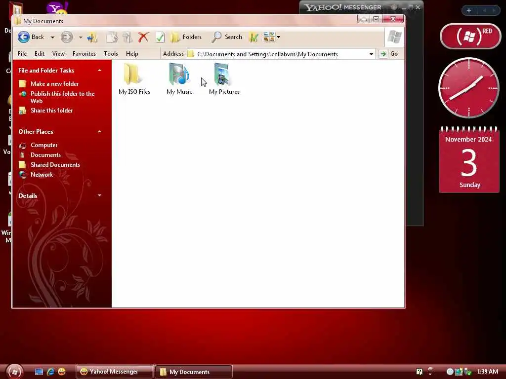Open the View menu

(x=58, y=54)
